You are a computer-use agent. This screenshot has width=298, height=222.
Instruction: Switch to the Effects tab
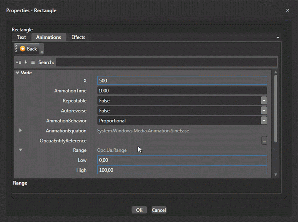(x=78, y=37)
